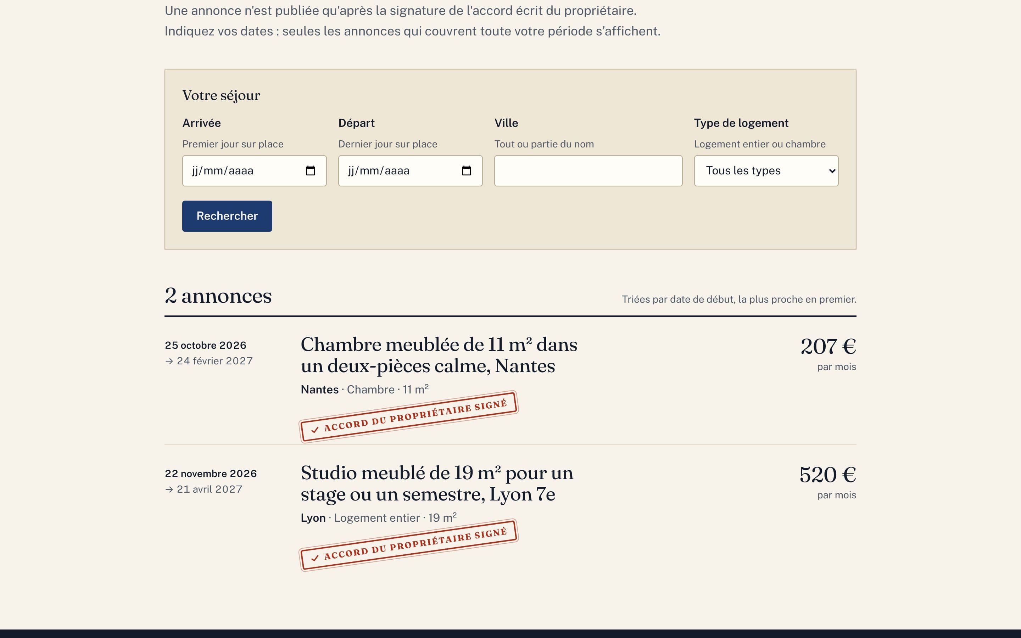1021x638 pixels.
Task: Click the Départ field label
Action: [x=356, y=123]
